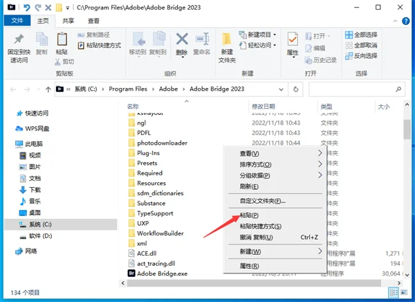Switch to the 查看 tab
Viewport: 415px width, 302px height.
[x=93, y=21]
